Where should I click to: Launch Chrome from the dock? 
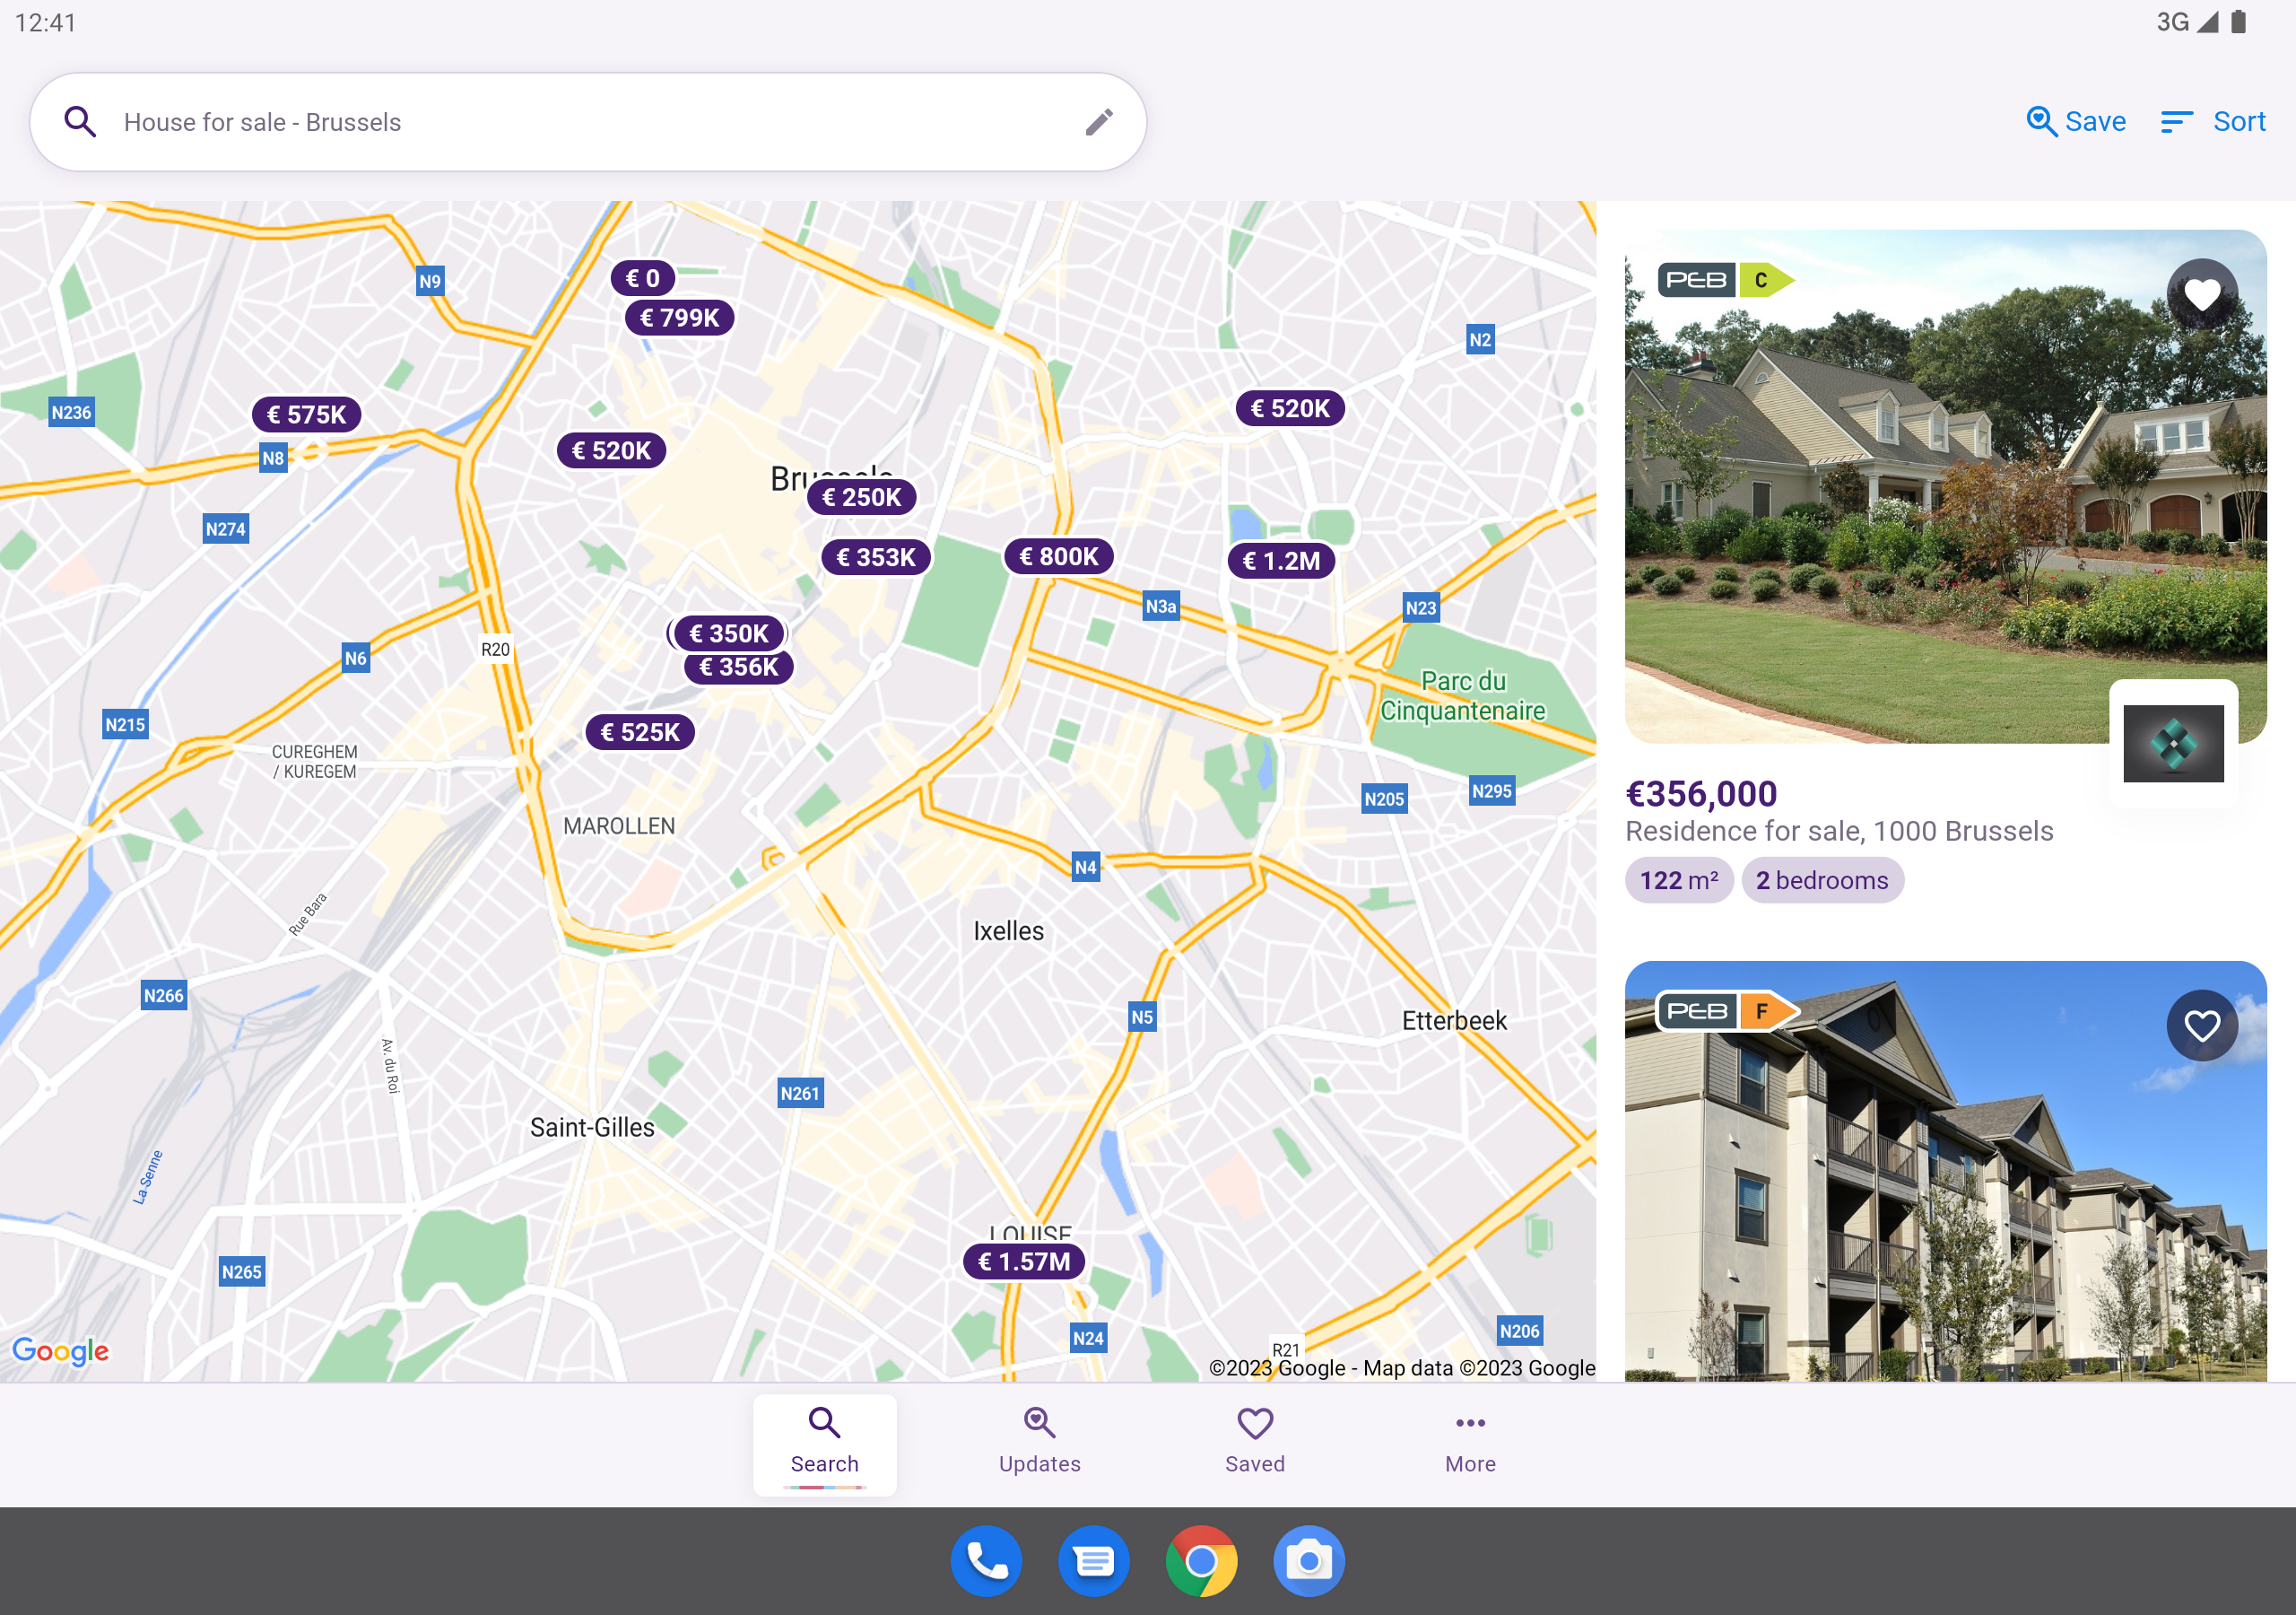click(1201, 1560)
